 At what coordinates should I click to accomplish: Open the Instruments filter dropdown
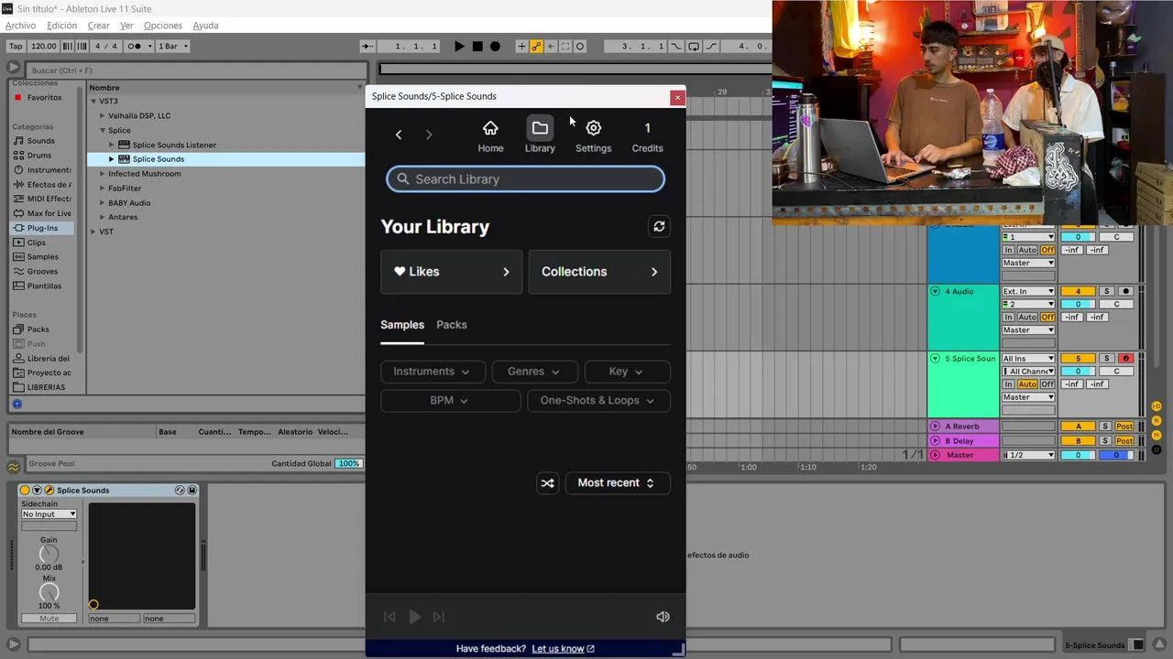(x=433, y=372)
